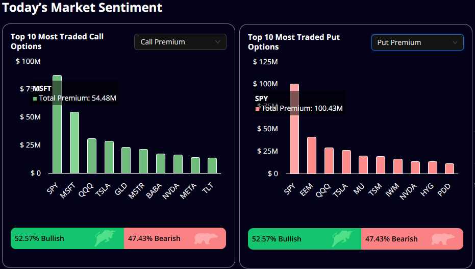Click 'Top 10 Most Traded Call Options' heading
The height and width of the screenshot is (269, 475).
point(57,41)
